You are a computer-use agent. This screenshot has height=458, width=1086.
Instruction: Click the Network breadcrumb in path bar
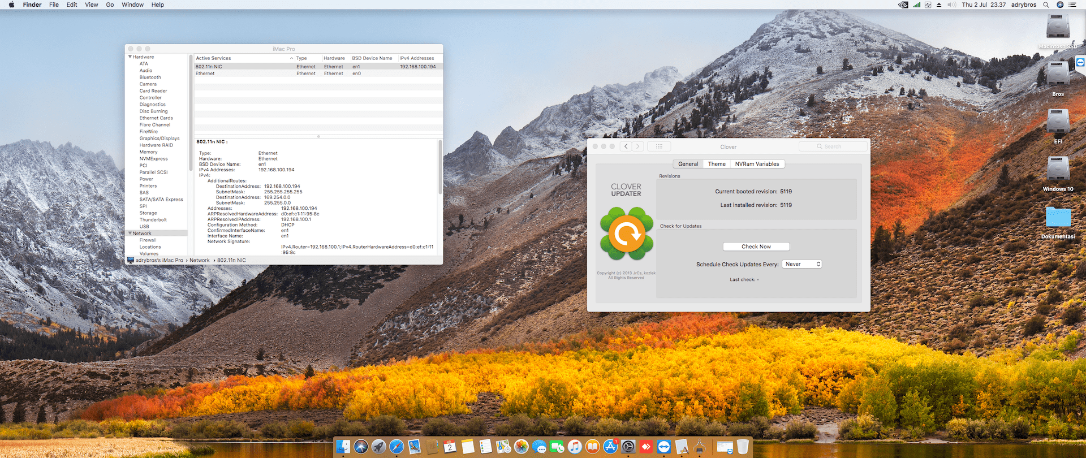pos(200,261)
